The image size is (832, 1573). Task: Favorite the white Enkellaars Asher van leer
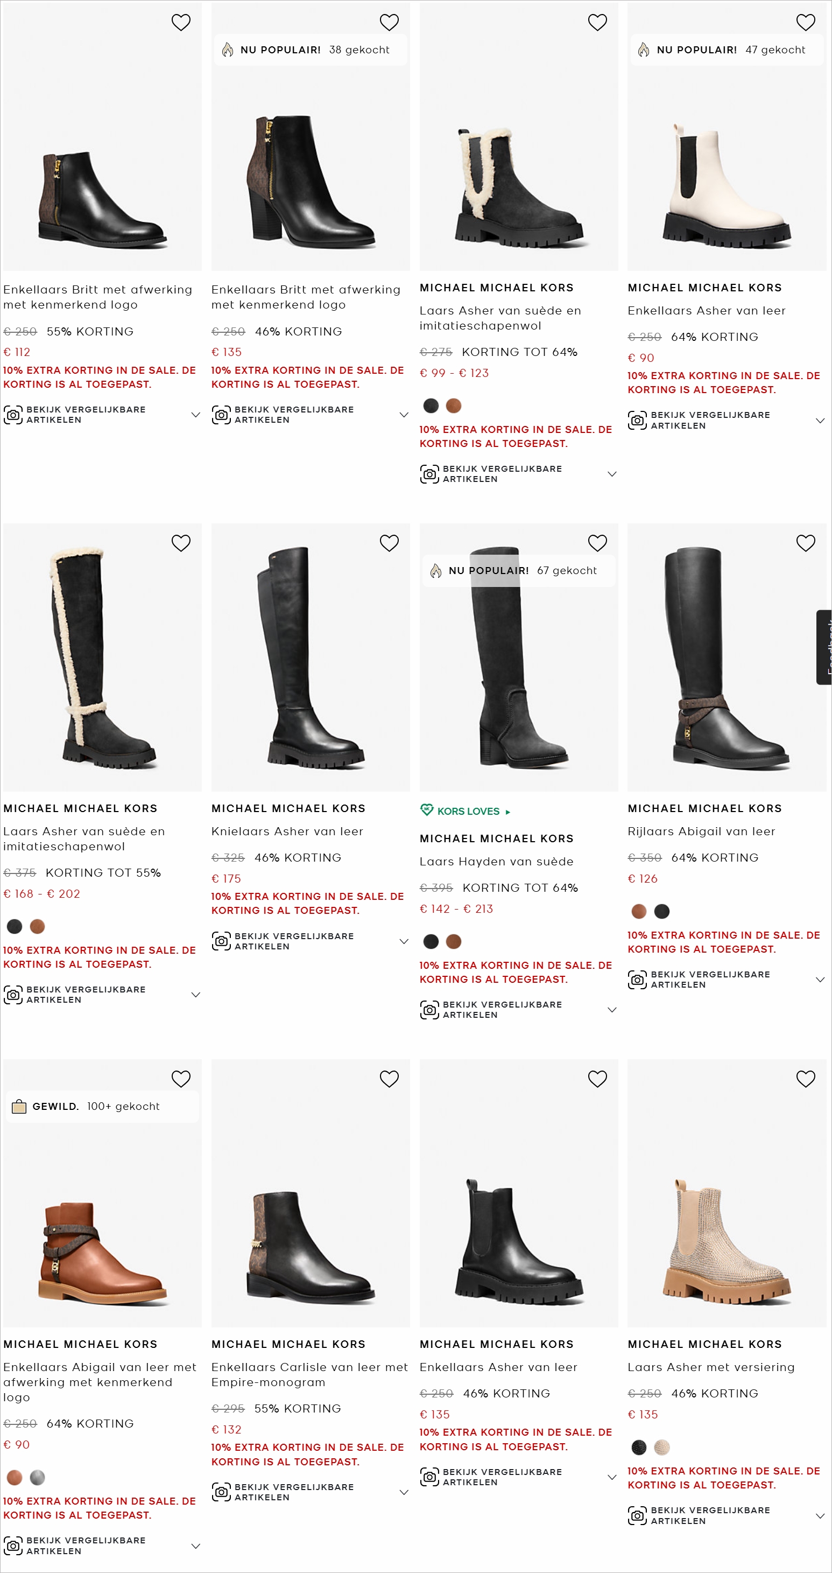click(805, 22)
